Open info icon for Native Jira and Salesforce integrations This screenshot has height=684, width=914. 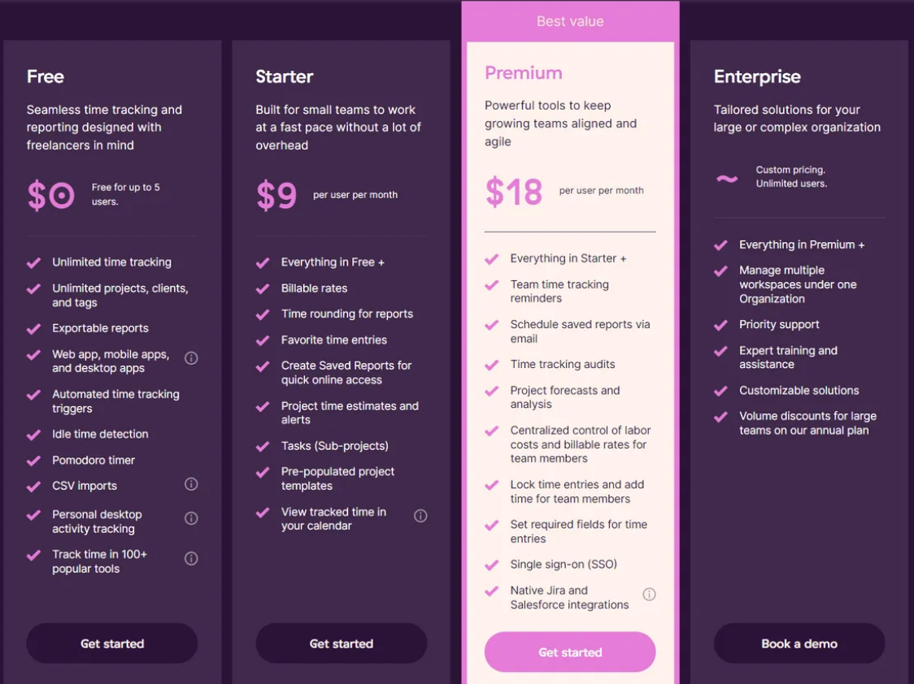(650, 595)
